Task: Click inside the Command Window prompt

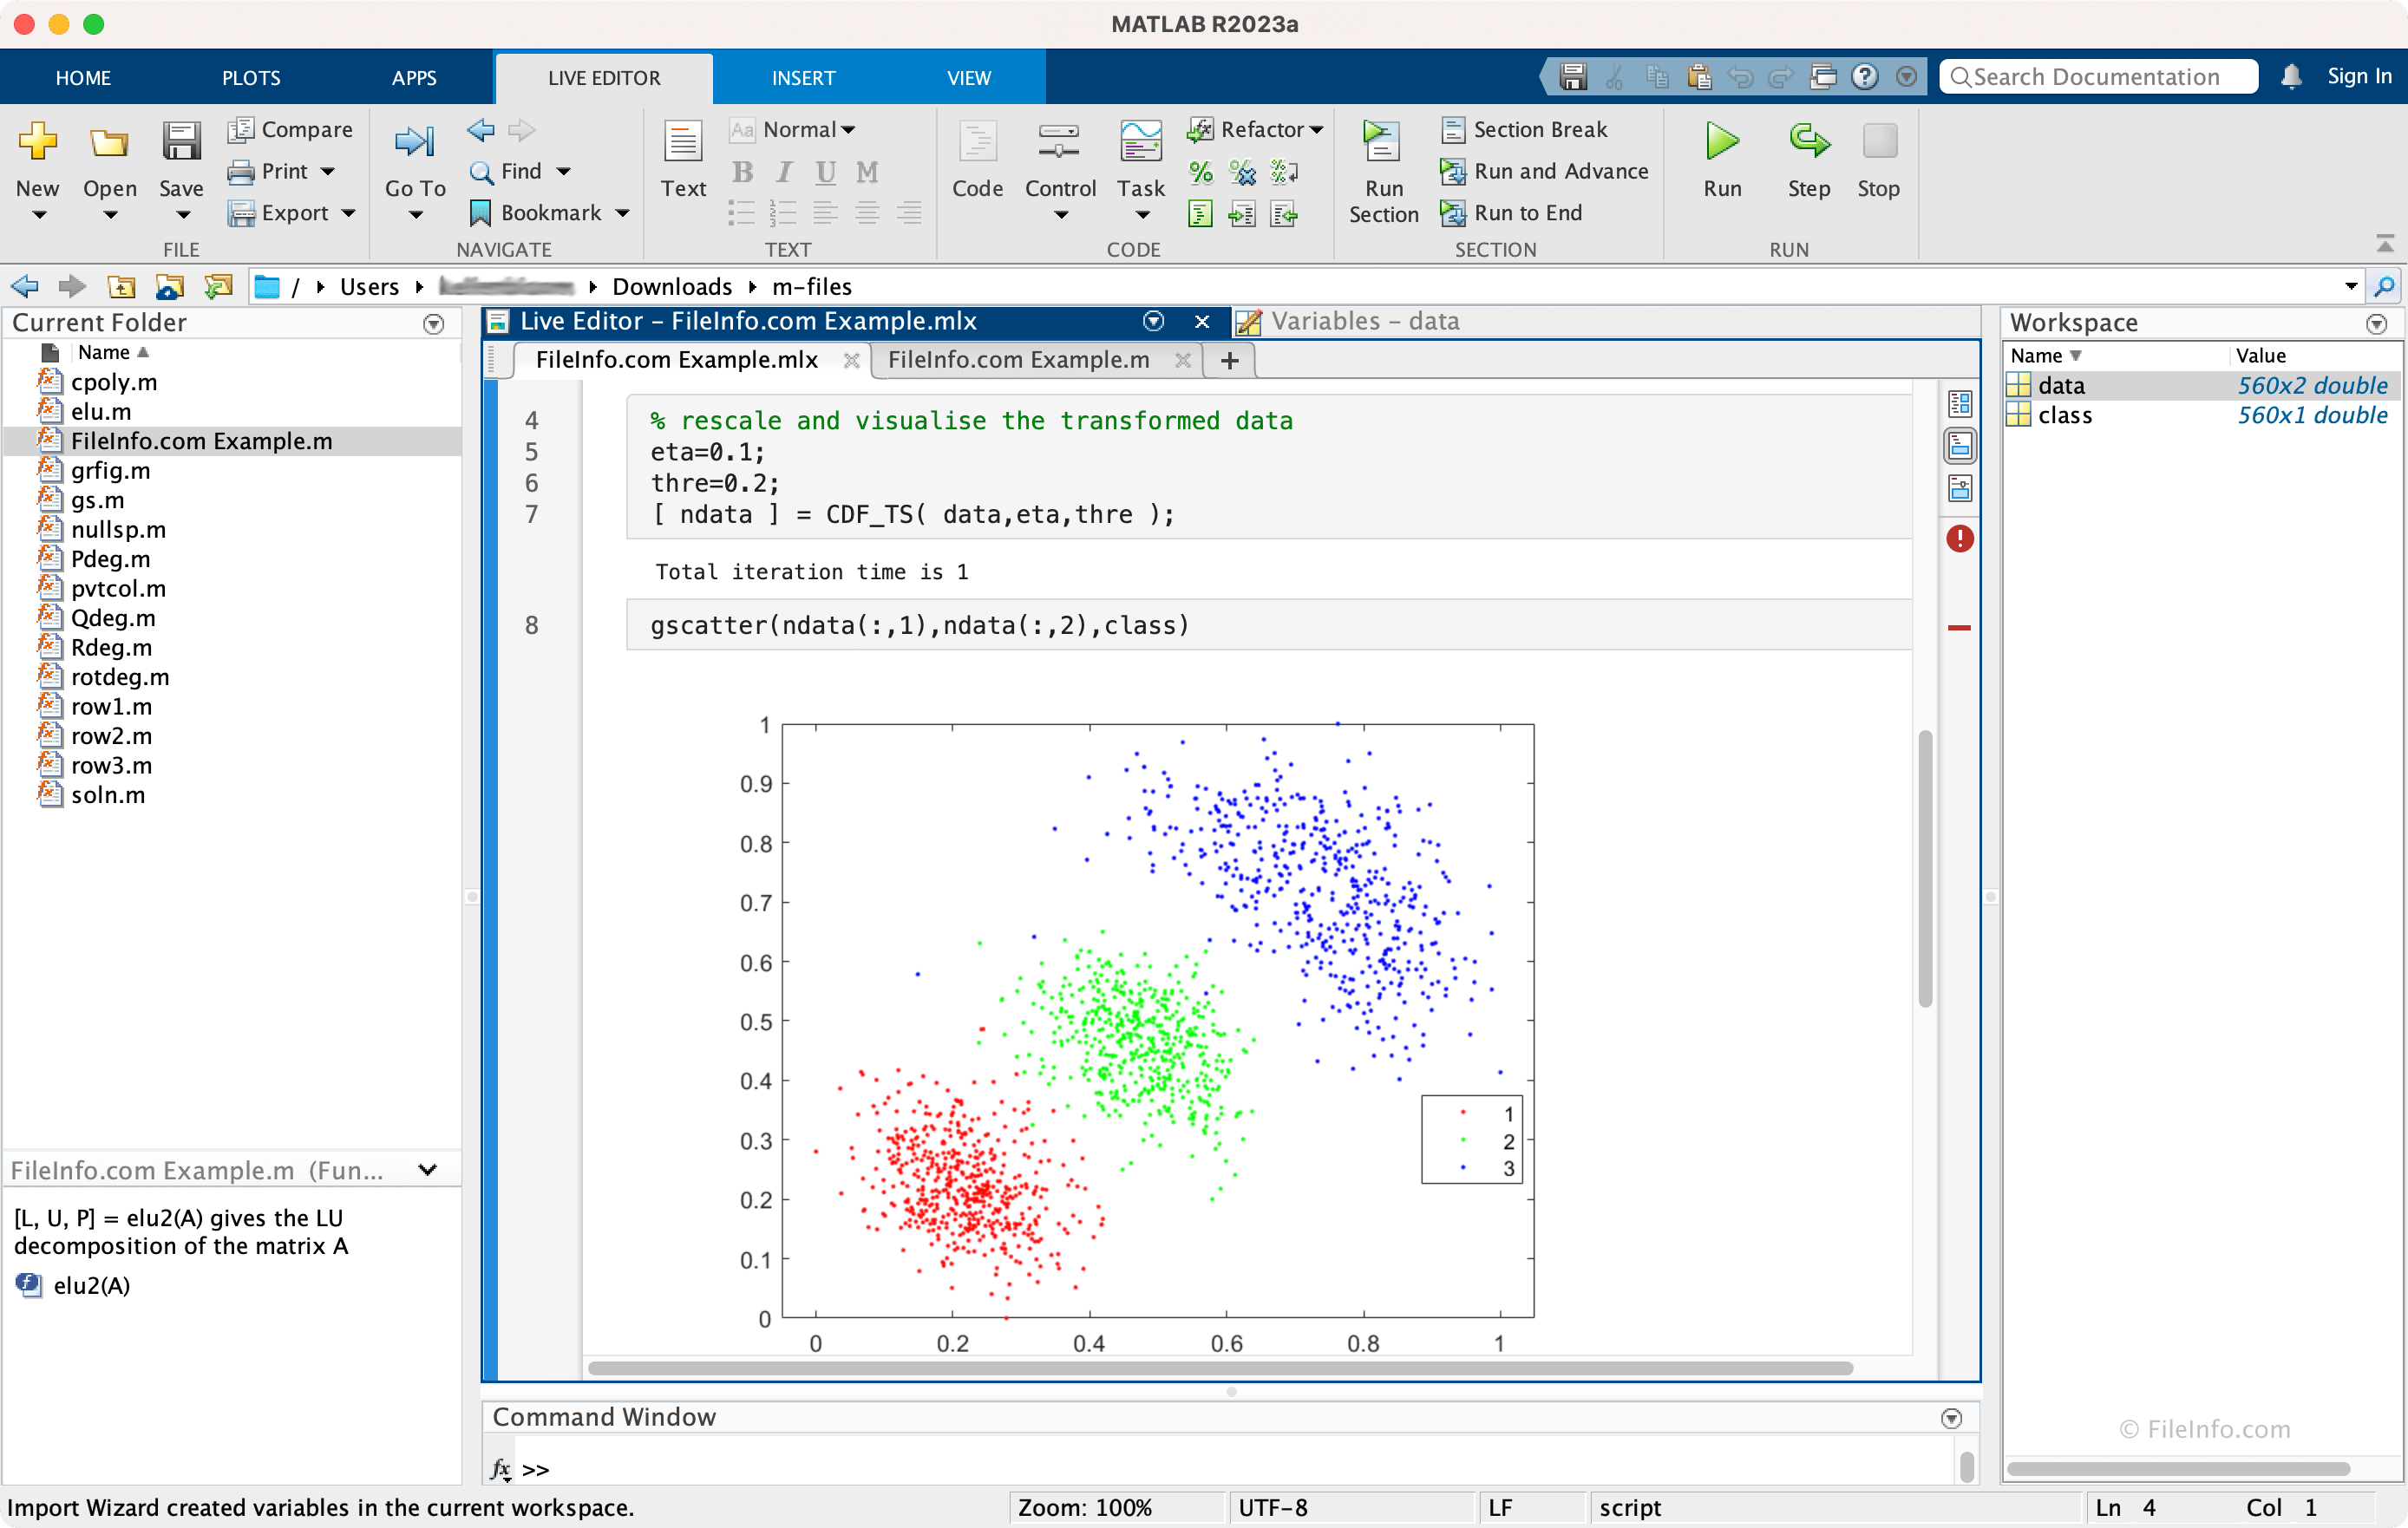Action: coord(700,1469)
